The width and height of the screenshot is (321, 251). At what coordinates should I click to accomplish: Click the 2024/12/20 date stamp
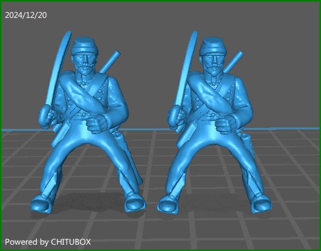(26, 15)
